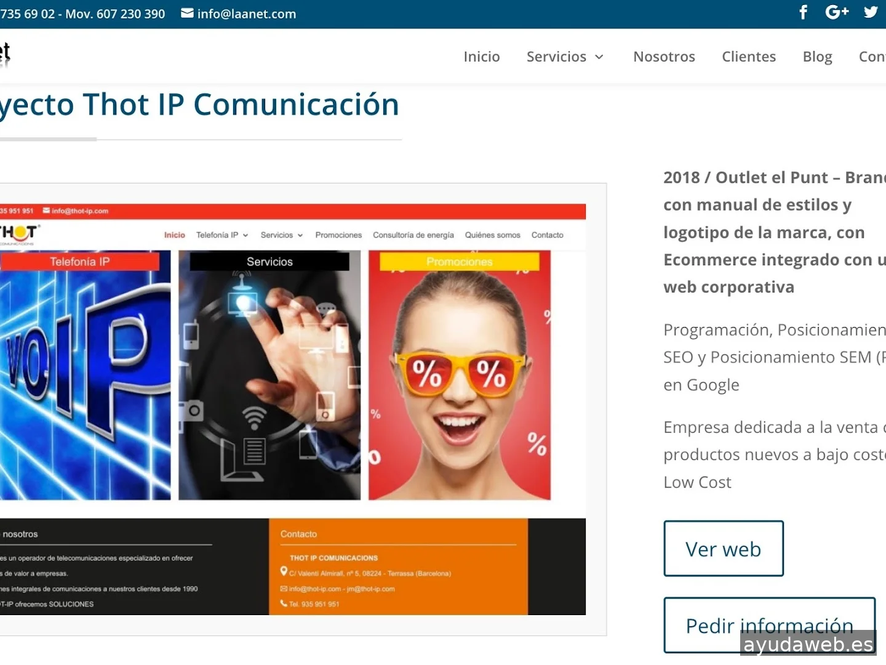Click the phone icon beside Tel. 935 951 951
The width and height of the screenshot is (886, 665).
[x=284, y=603]
